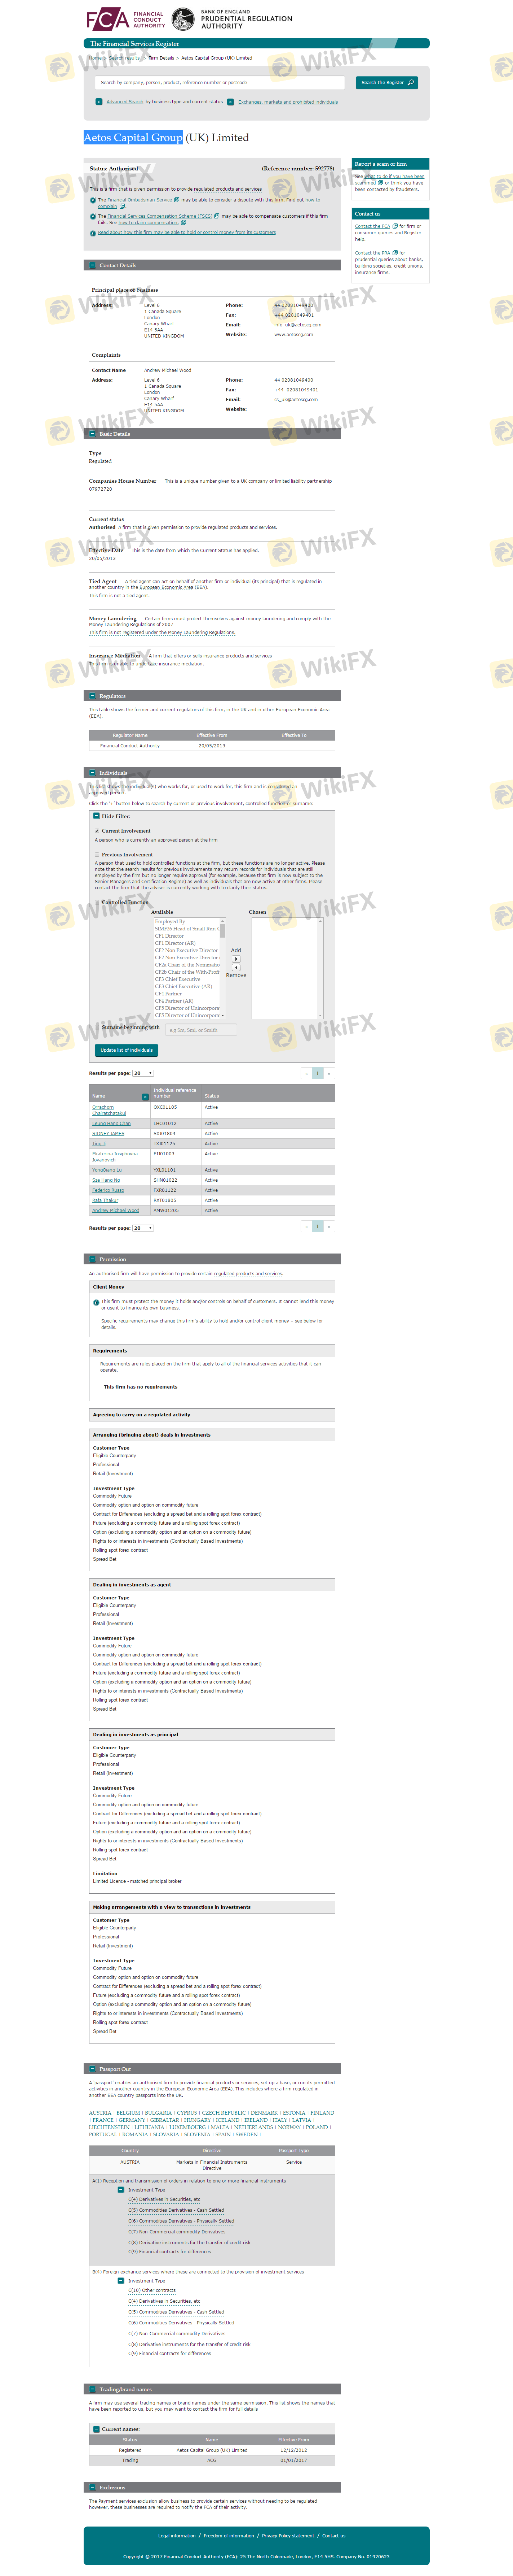Go to Home in the breadcrumb
This screenshot has width=513, height=2576.
(x=95, y=58)
